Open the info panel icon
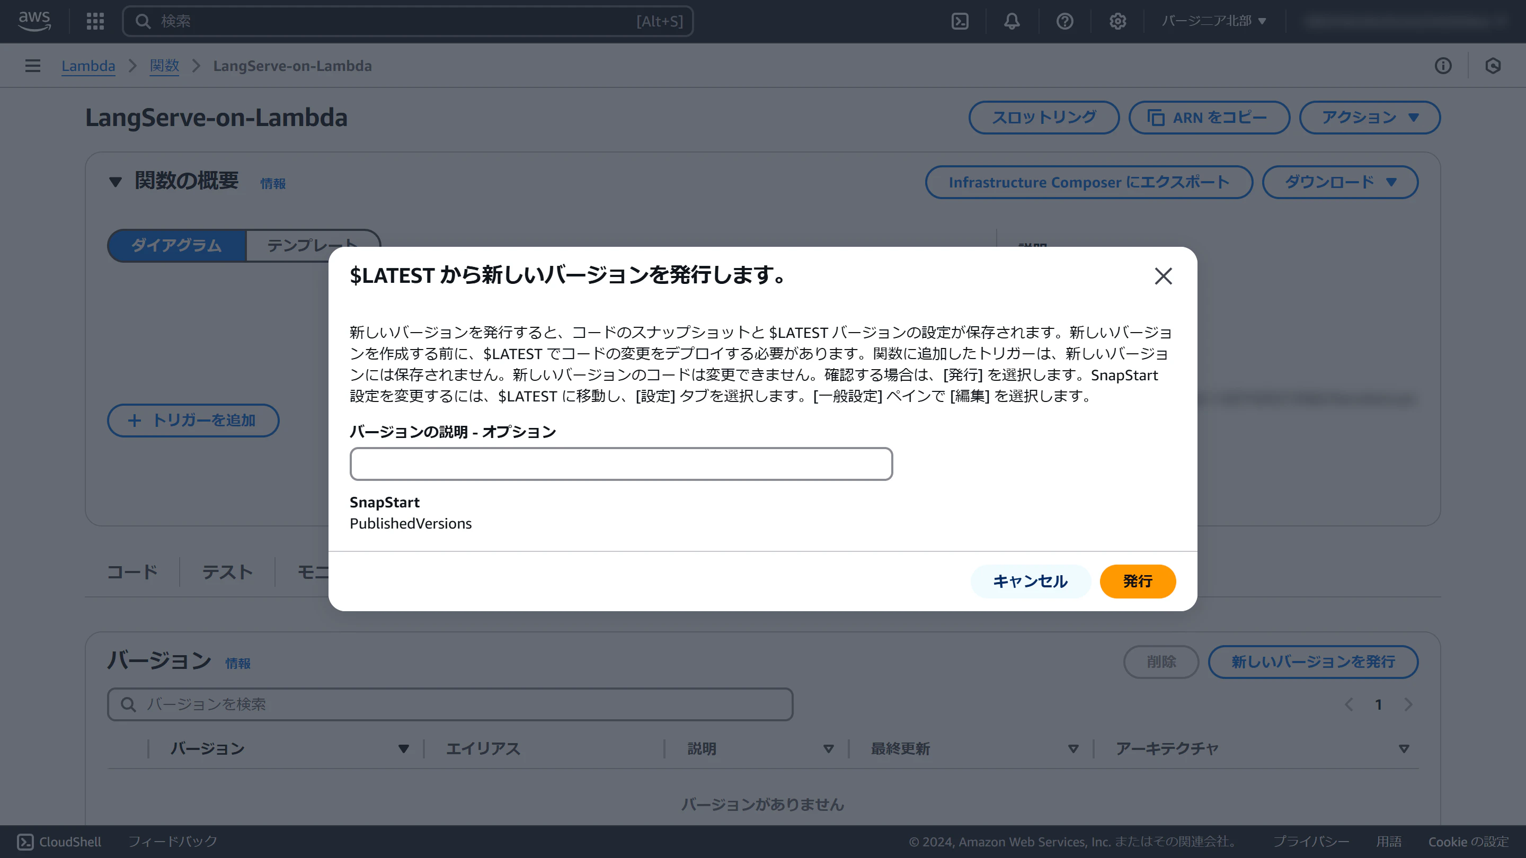Image resolution: width=1526 pixels, height=858 pixels. (1443, 66)
